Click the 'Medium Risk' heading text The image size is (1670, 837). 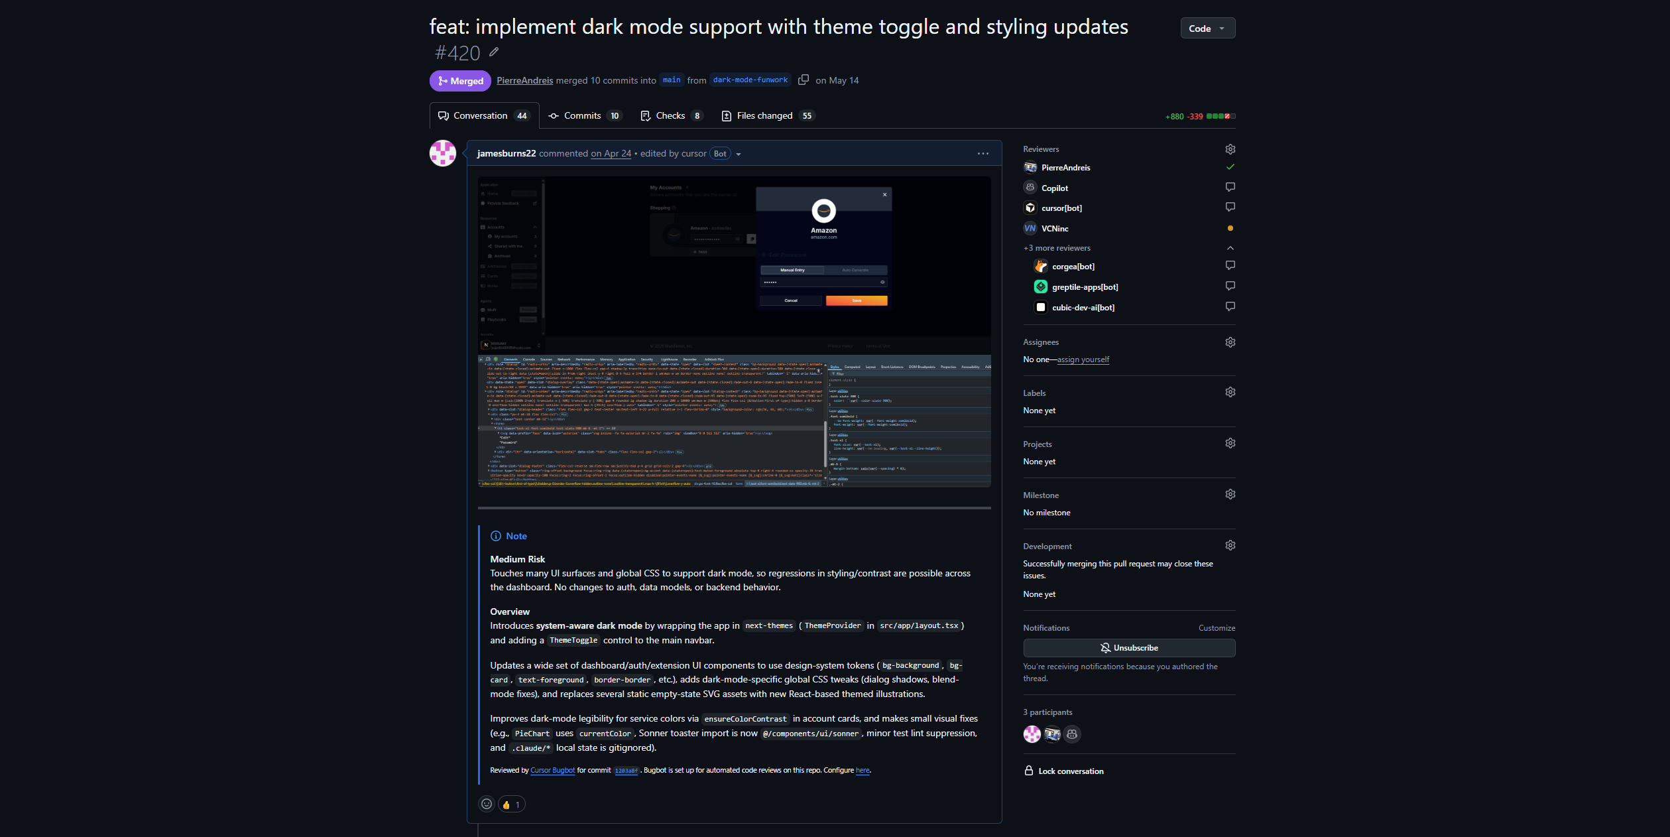[517, 559]
